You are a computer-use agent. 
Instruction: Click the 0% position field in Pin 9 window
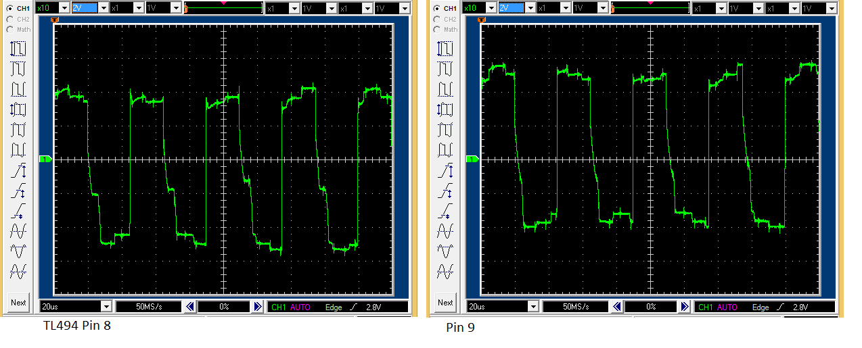click(651, 307)
